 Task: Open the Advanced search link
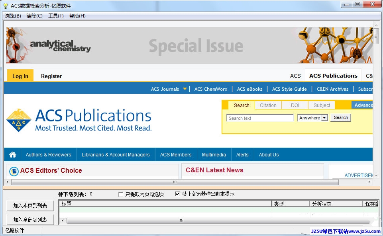tap(362, 105)
